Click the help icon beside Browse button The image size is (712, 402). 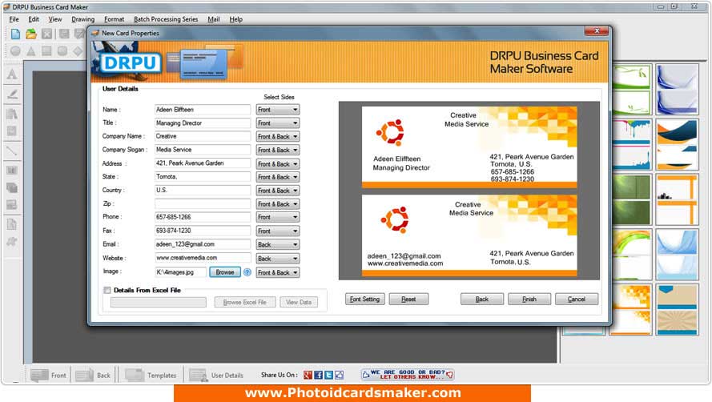coord(247,272)
